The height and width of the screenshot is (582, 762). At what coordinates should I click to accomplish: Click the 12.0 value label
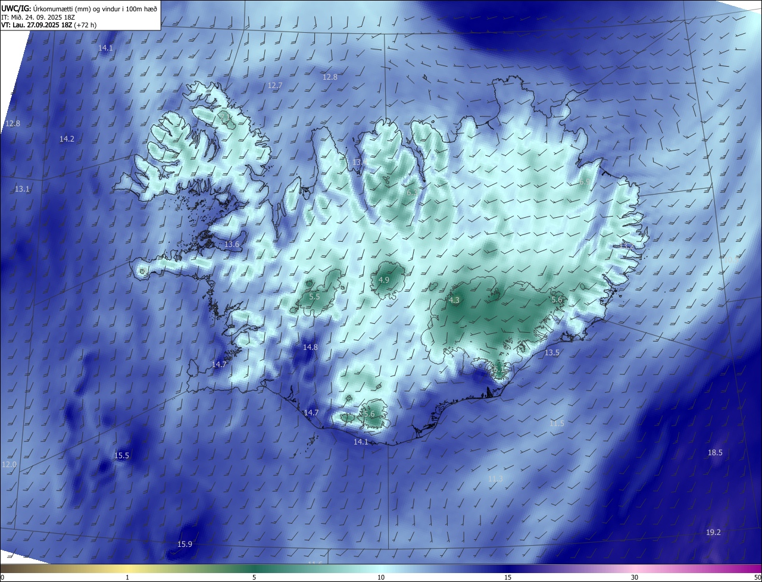(10, 464)
